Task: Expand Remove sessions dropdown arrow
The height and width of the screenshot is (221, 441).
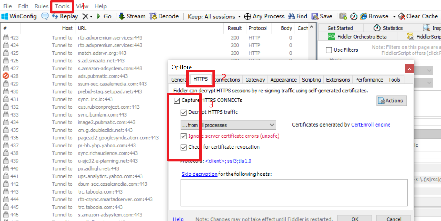Action: (91, 16)
